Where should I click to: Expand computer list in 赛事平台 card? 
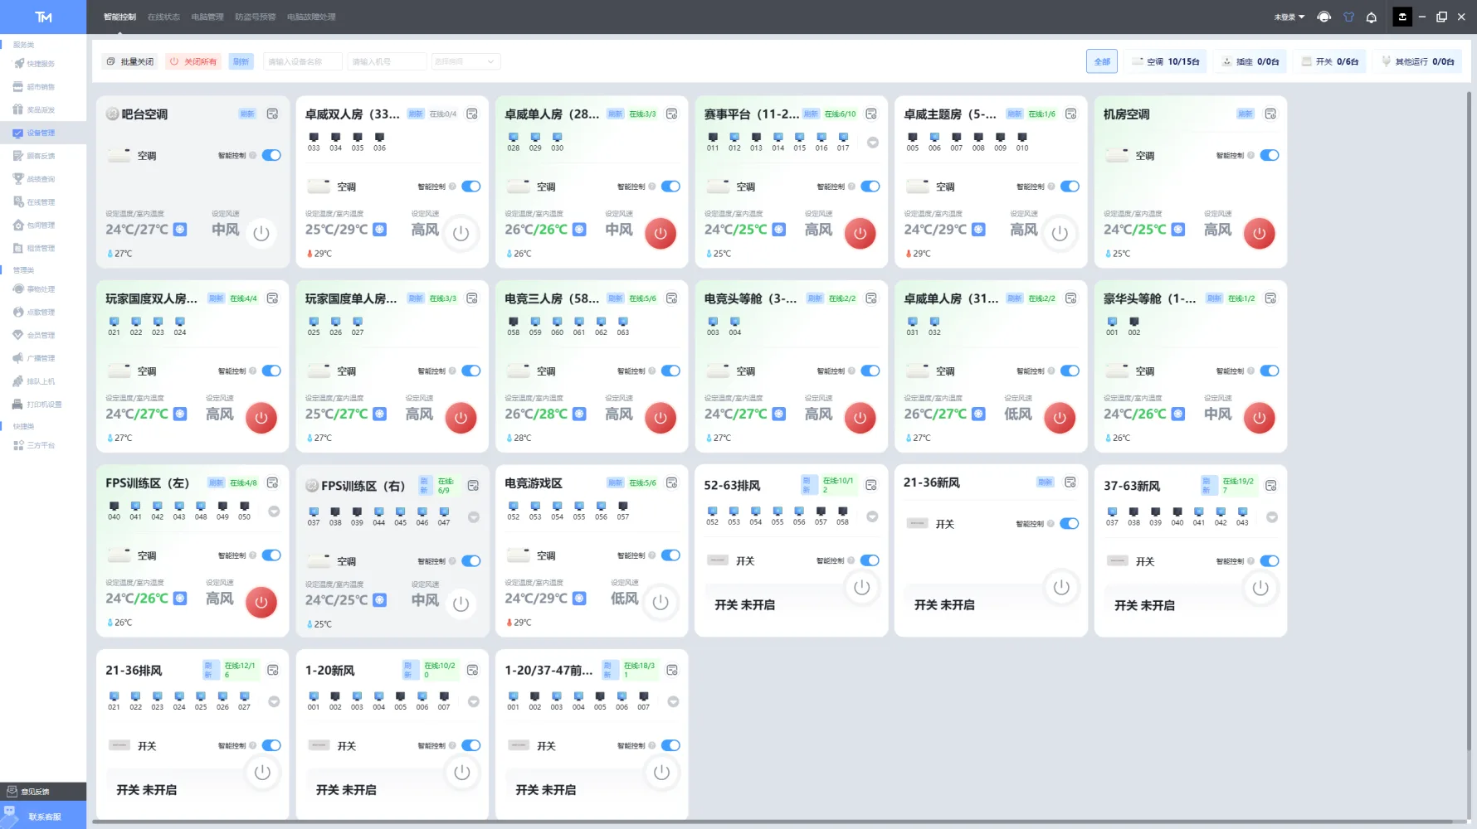click(x=873, y=143)
